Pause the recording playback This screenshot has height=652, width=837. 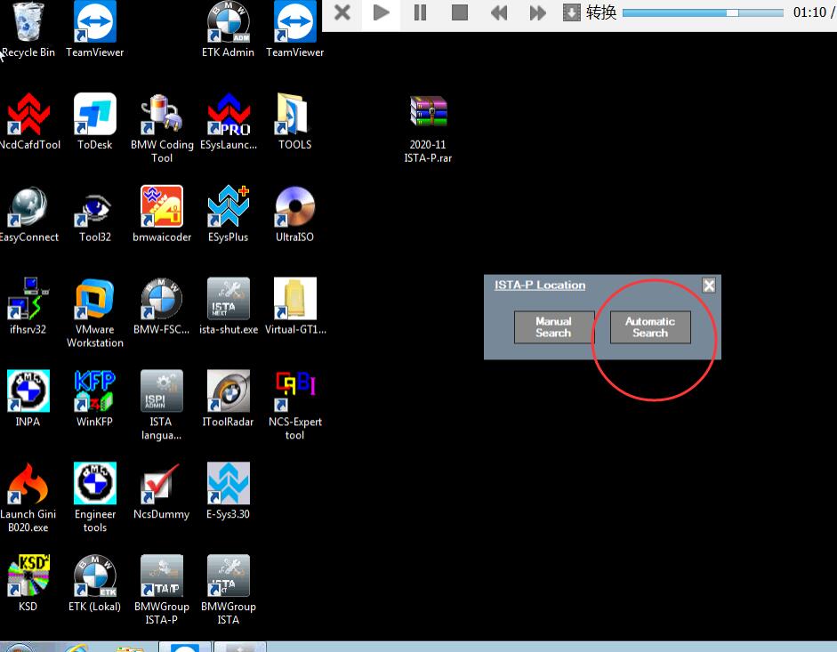pos(420,12)
